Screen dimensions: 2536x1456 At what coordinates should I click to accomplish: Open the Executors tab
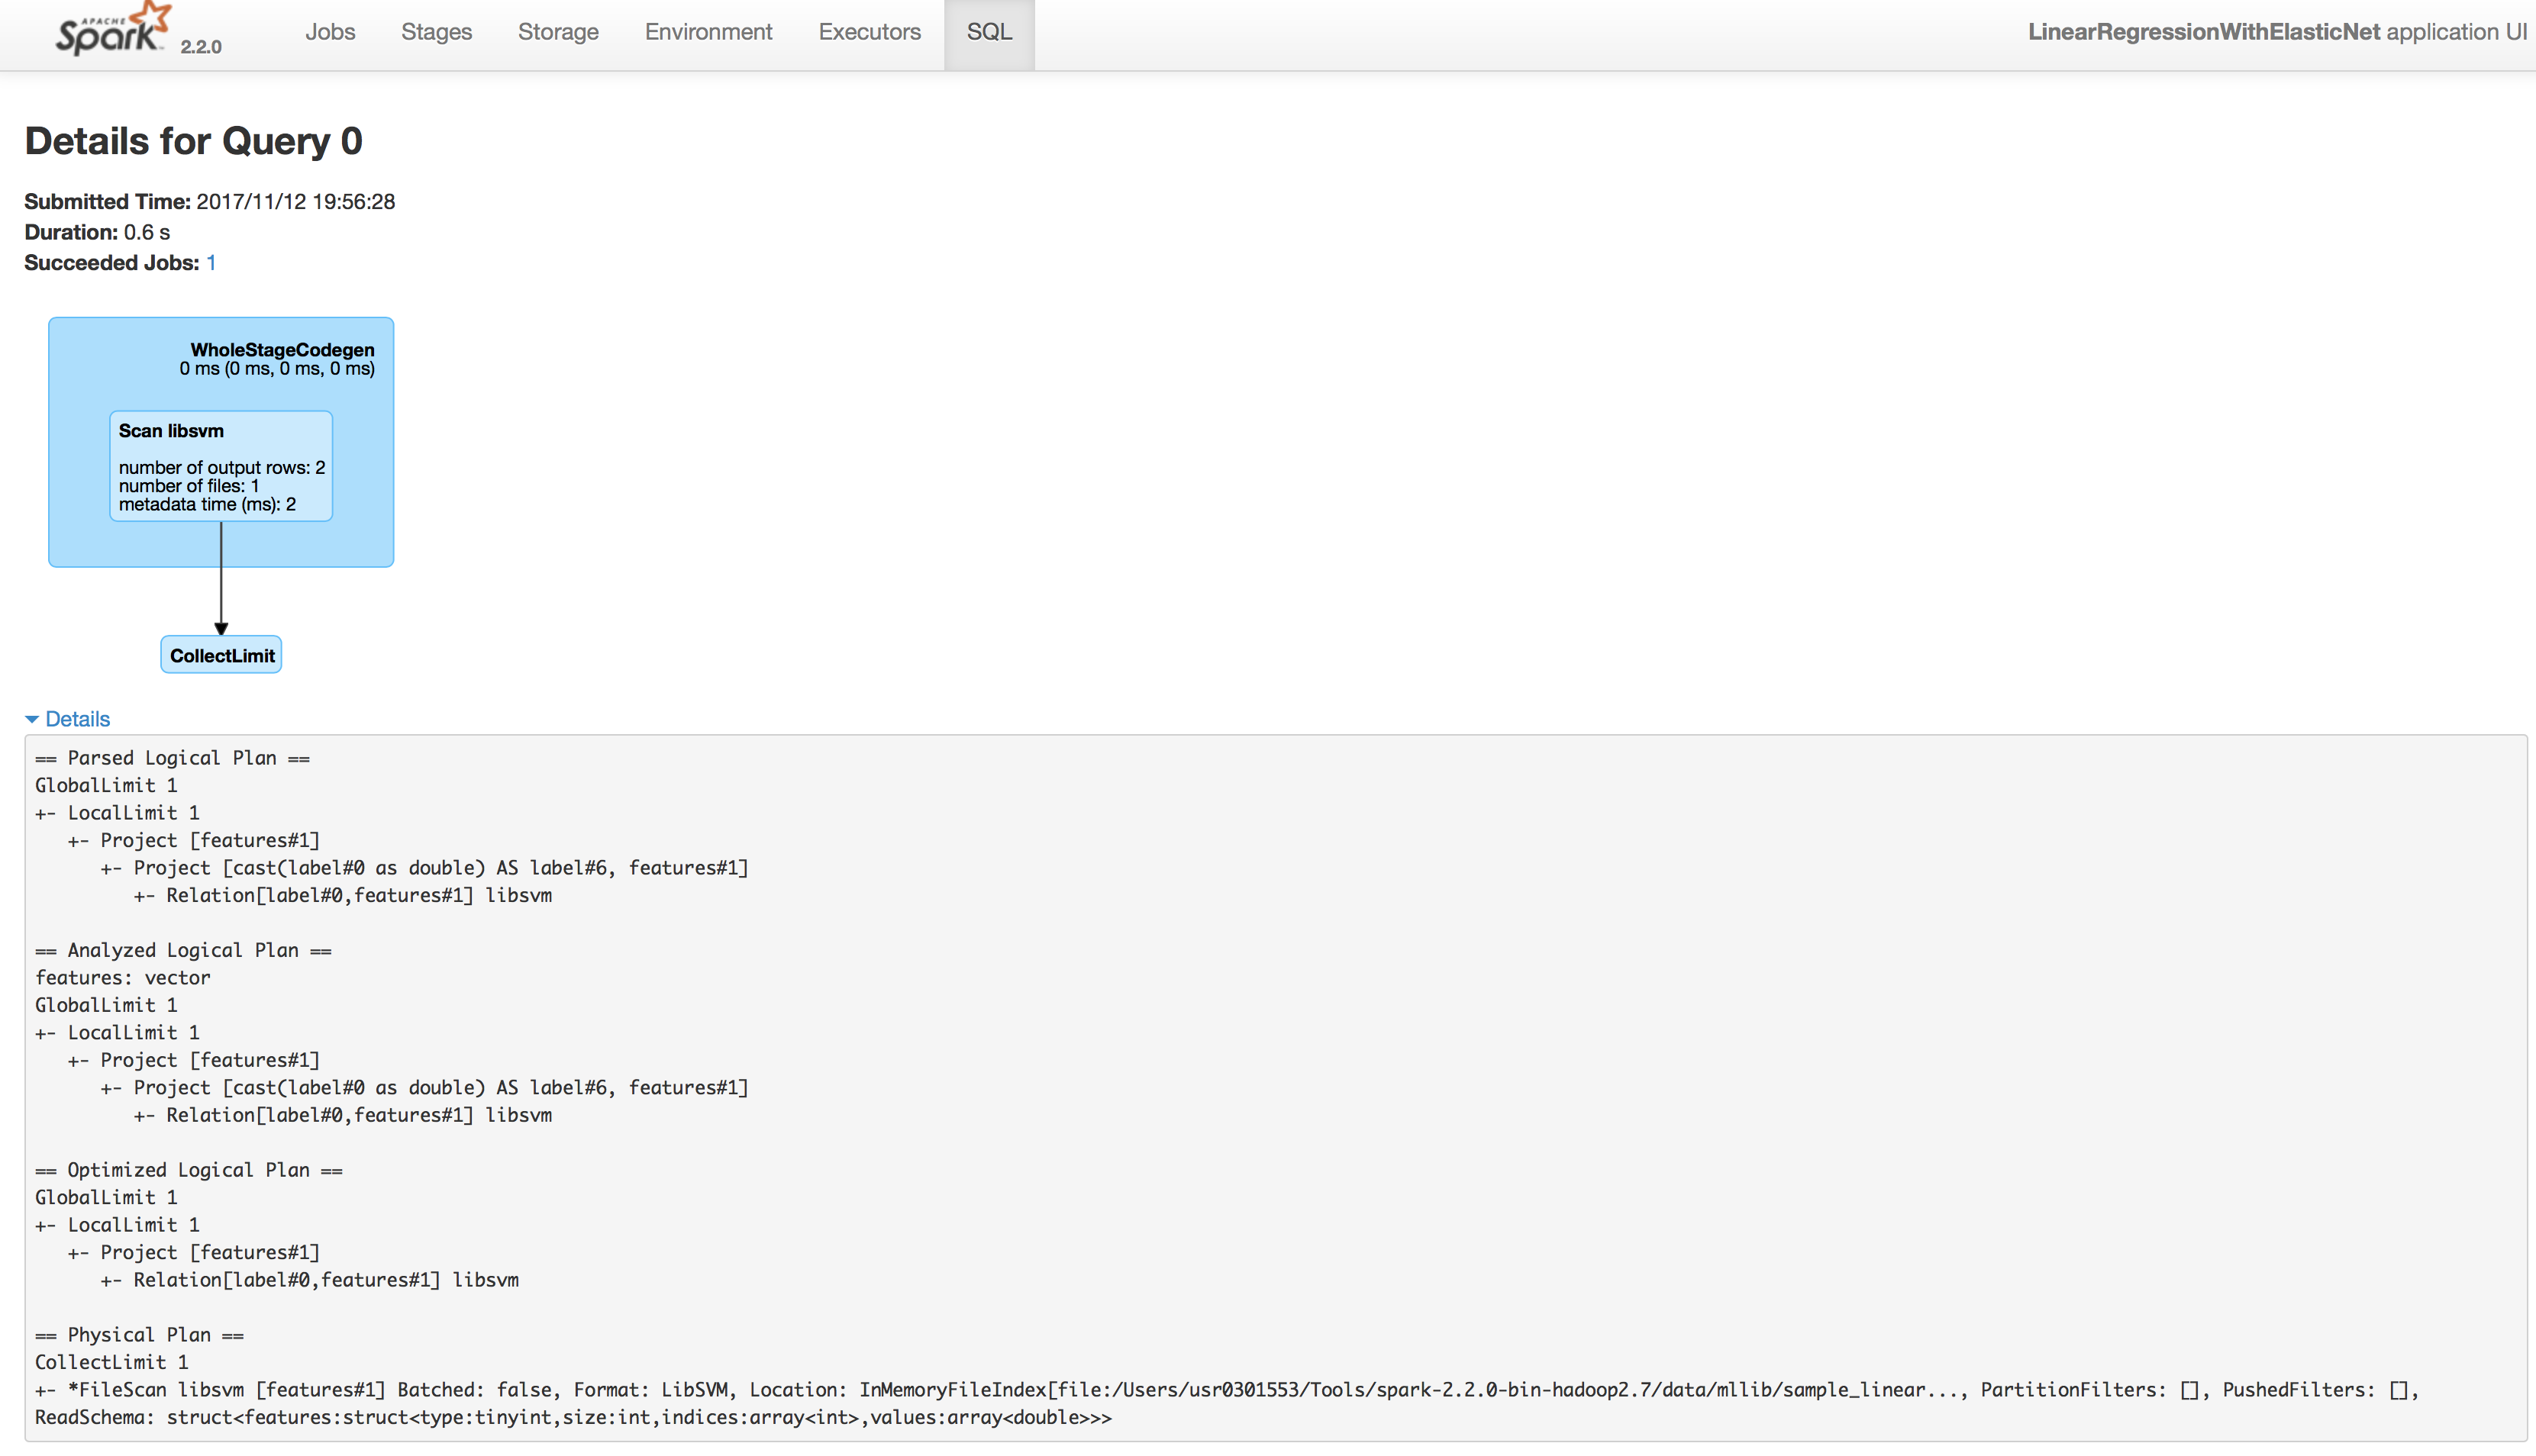coord(870,32)
